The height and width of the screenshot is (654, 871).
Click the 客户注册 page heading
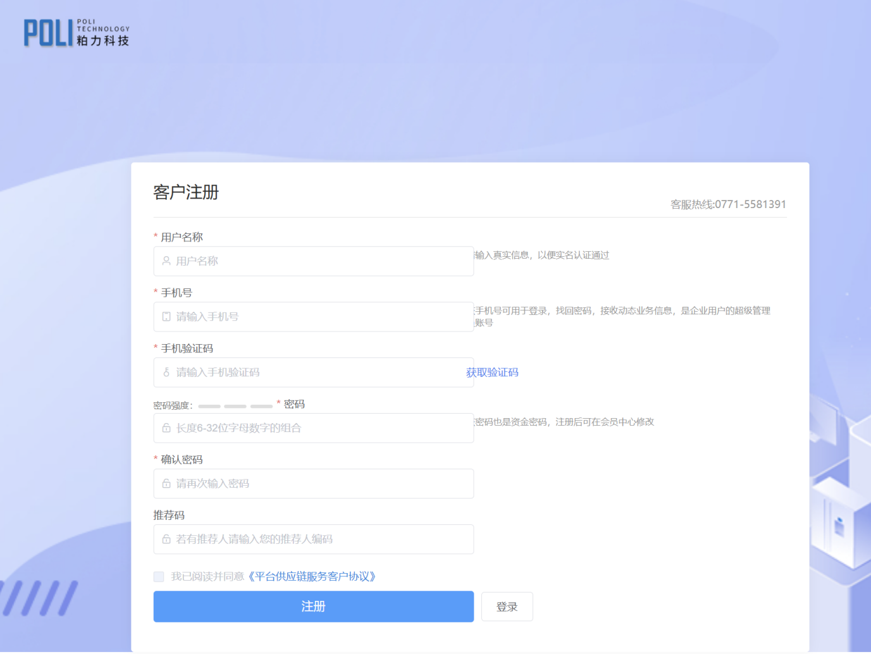(185, 192)
